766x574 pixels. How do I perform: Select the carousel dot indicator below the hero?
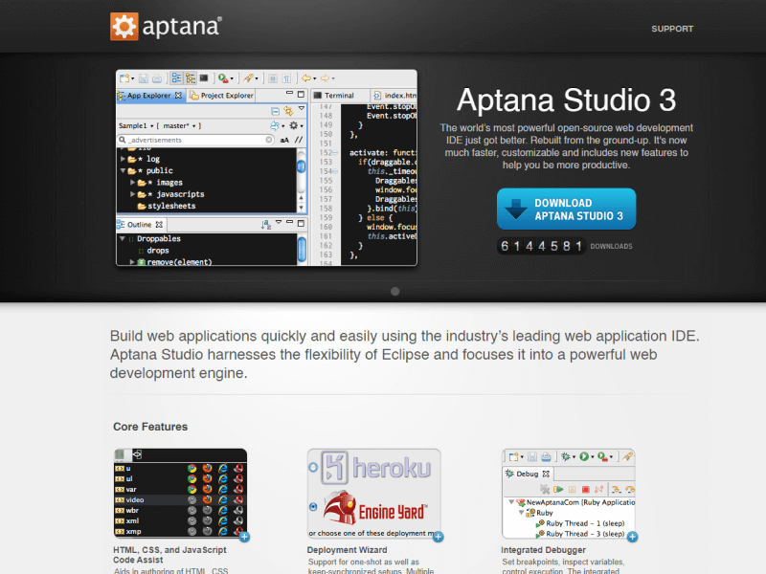[x=395, y=292]
